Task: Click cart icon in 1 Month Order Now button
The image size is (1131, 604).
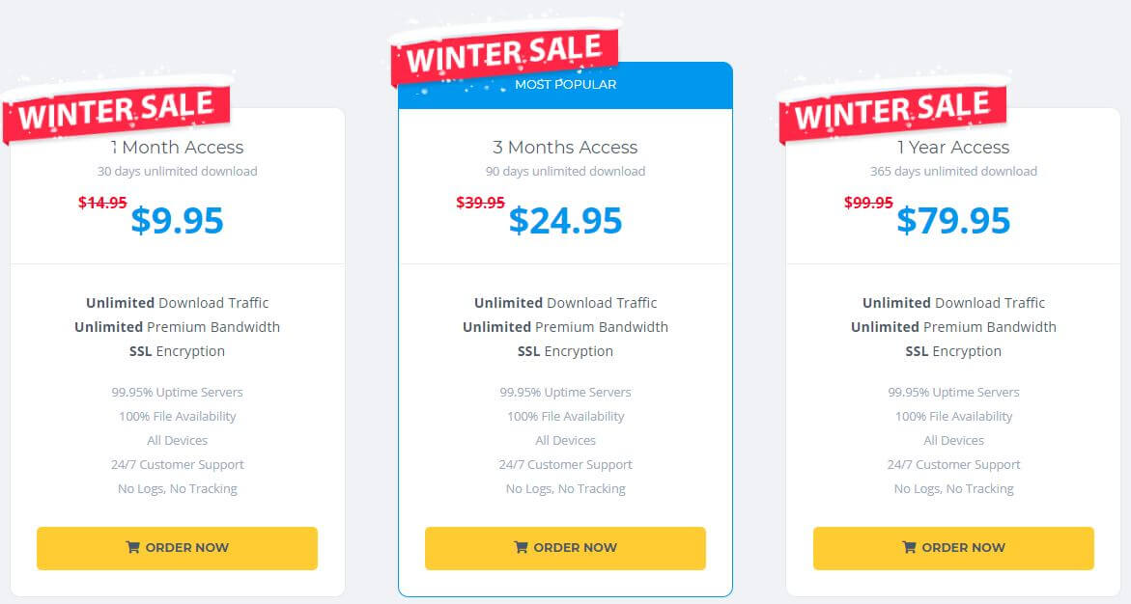Action: (132, 547)
